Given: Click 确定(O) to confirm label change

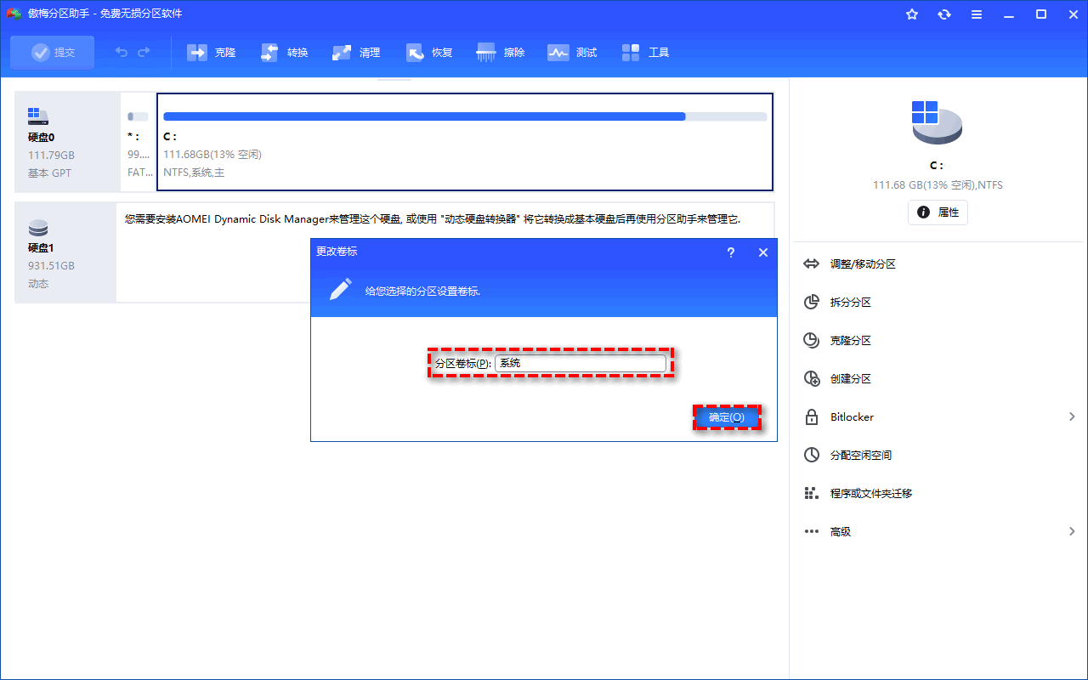Looking at the screenshot, I should point(726,417).
